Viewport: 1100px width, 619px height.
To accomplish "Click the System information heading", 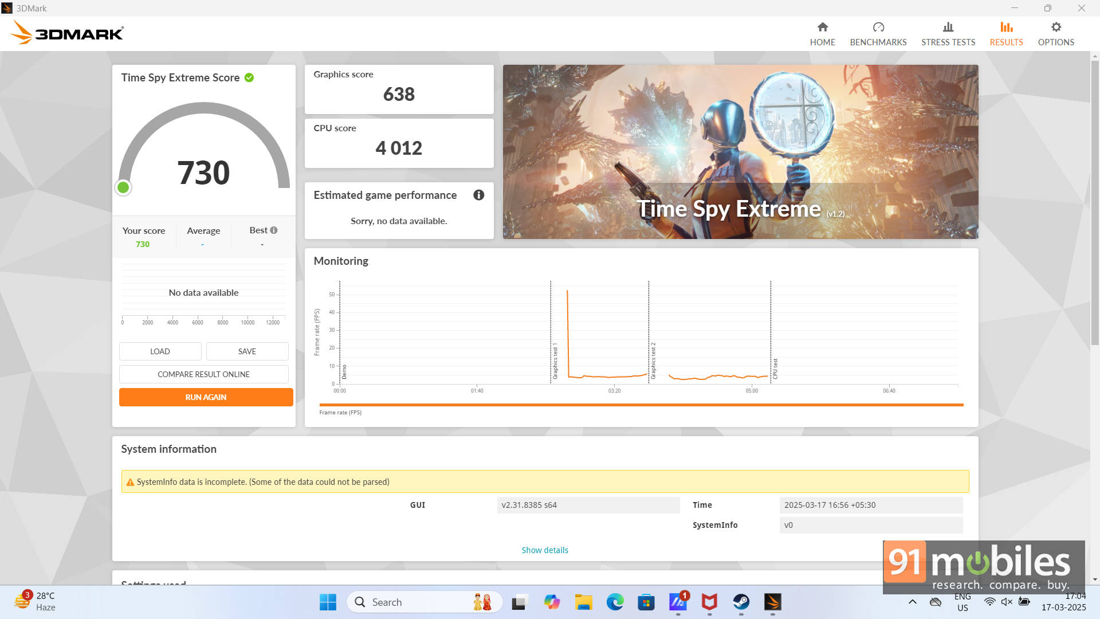I will pos(168,449).
